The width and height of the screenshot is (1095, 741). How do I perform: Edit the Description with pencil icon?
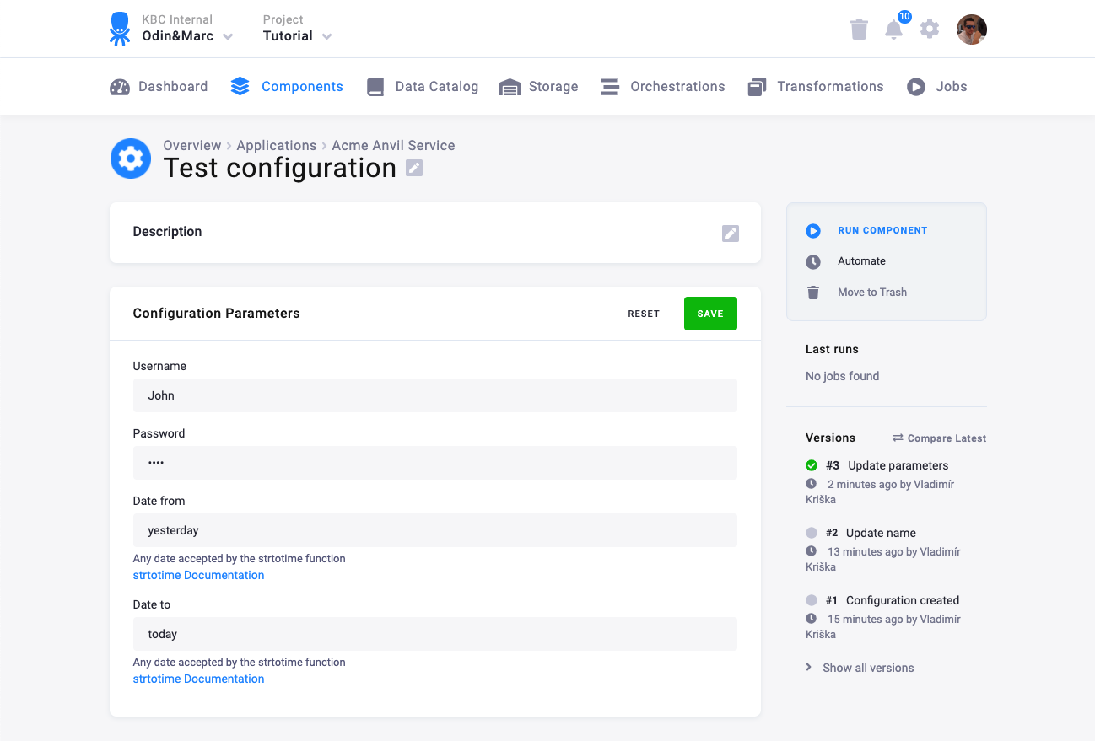click(x=731, y=234)
